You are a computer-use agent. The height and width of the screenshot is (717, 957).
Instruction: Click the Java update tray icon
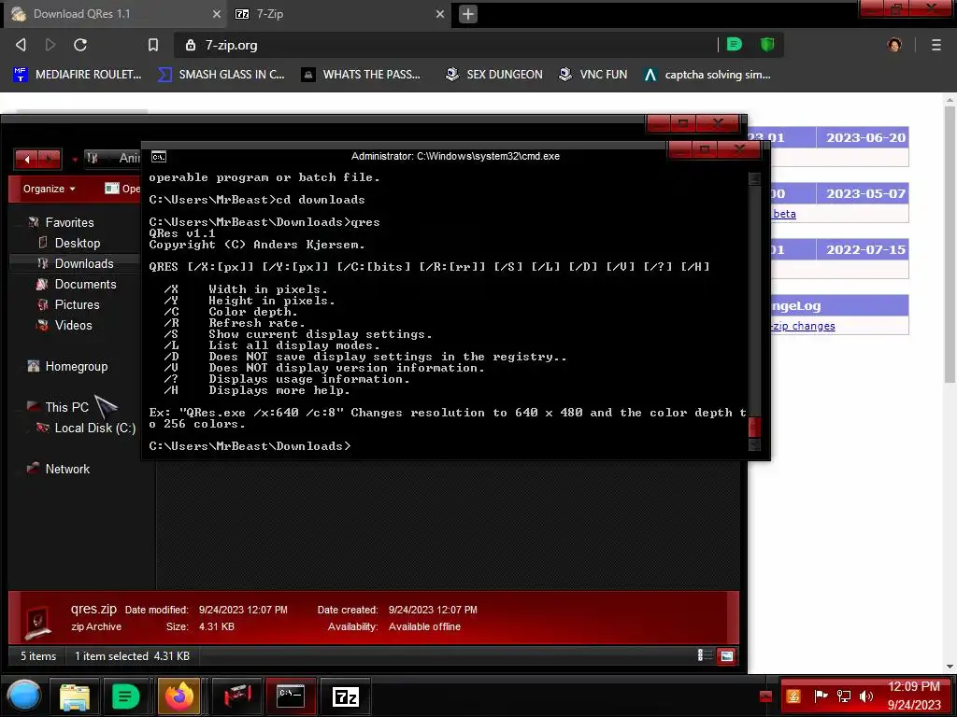793,696
